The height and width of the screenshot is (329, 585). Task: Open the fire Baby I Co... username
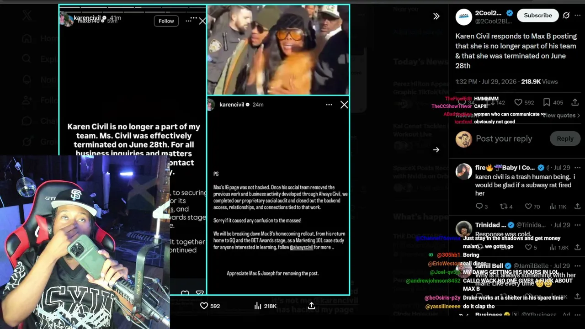pos(505,168)
